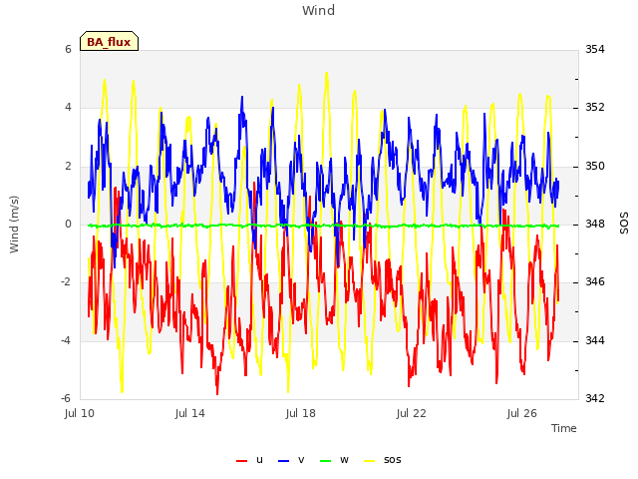This screenshot has width=638, height=479.
Task: Click the 4 left axis value
Action: (68, 107)
